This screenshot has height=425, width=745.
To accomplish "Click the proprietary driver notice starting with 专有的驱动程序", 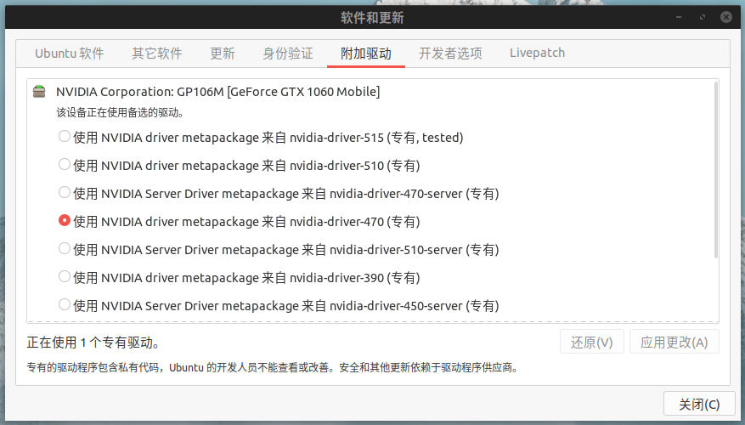I will [x=272, y=367].
